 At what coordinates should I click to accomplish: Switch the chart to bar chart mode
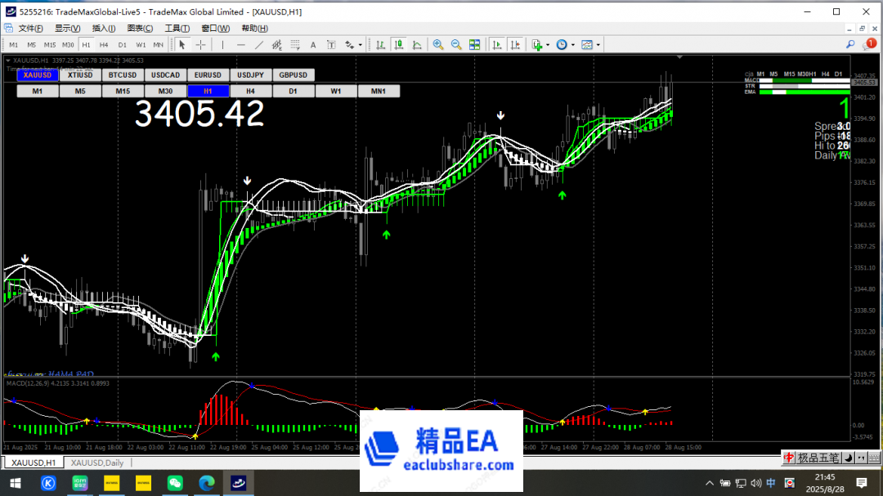click(x=381, y=44)
